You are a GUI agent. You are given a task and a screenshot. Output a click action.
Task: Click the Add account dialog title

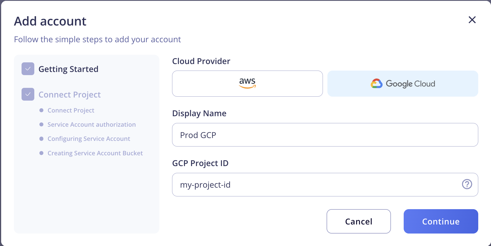(x=50, y=21)
